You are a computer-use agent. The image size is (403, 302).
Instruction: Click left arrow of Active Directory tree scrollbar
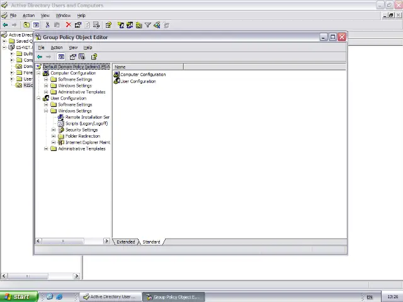click(x=4, y=276)
